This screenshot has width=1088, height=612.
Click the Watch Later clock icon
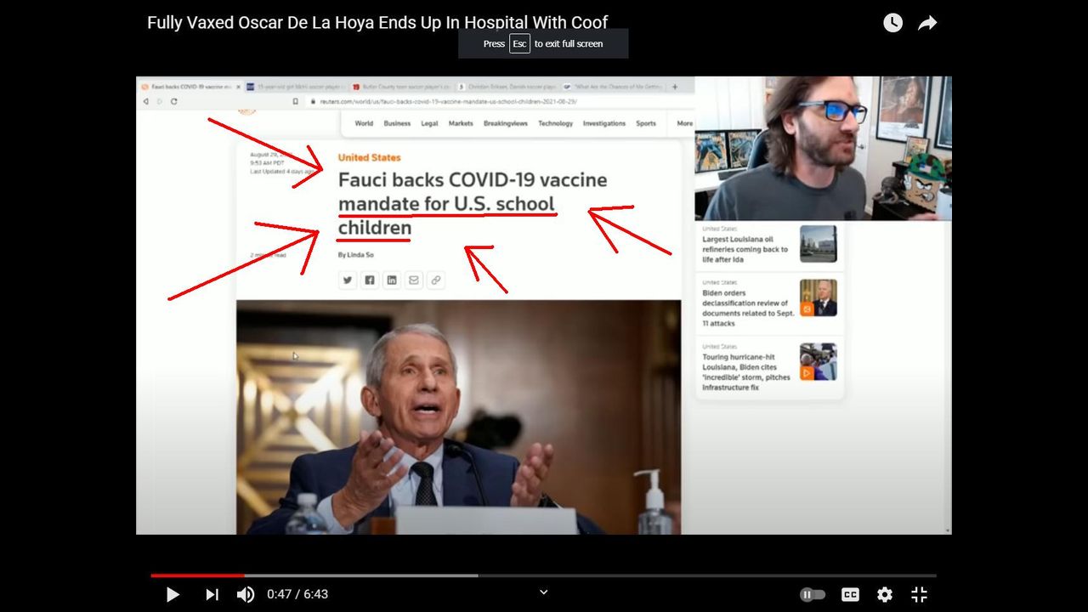(892, 23)
